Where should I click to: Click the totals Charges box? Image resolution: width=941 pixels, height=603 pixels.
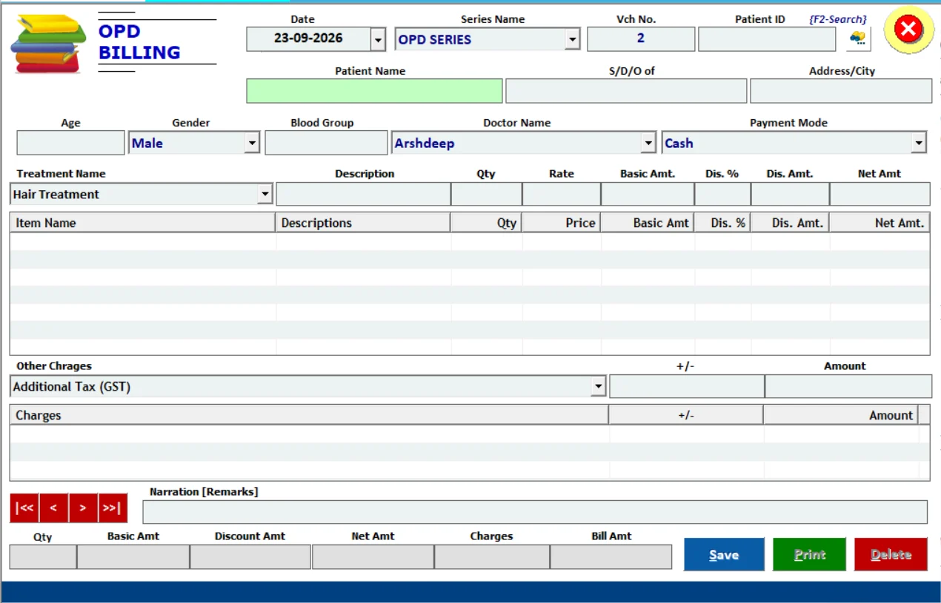[491, 557]
